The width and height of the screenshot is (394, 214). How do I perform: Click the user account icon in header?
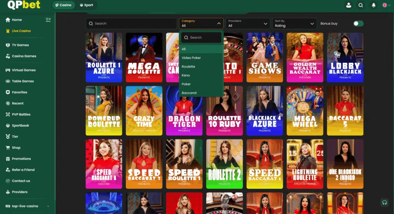pyautogui.click(x=349, y=5)
